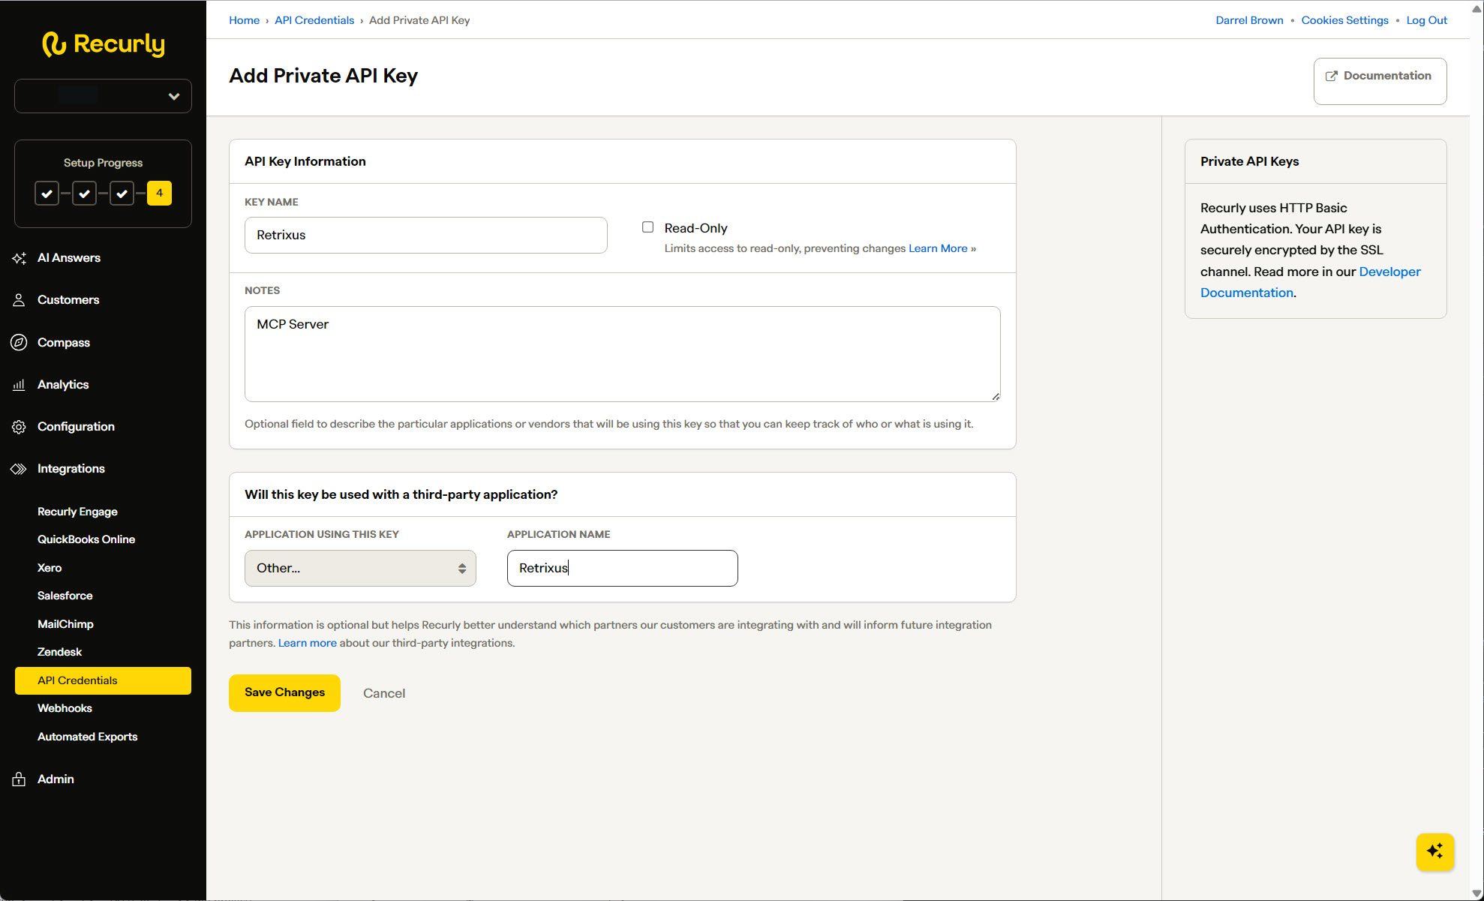Open Documentation button
This screenshot has width=1484, height=901.
coord(1380,81)
